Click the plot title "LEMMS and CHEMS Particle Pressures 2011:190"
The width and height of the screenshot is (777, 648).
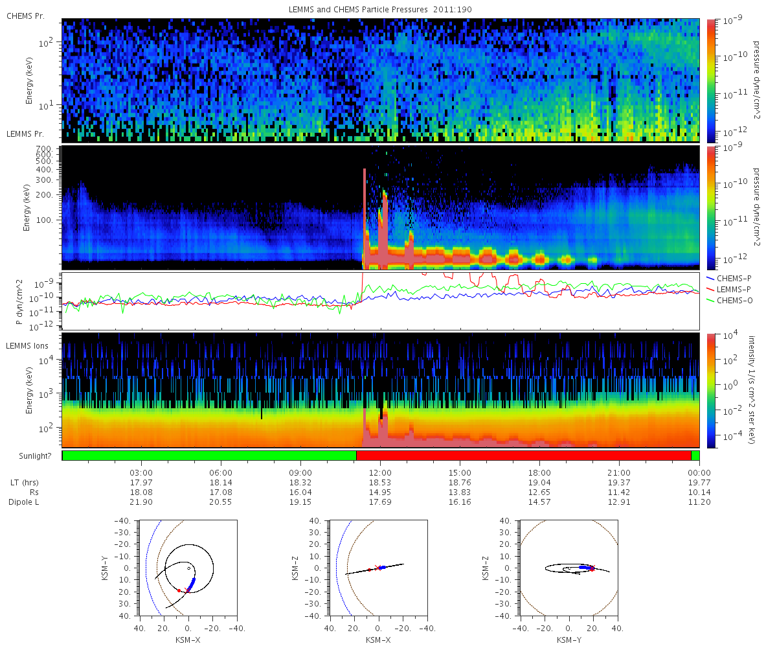tap(380, 10)
